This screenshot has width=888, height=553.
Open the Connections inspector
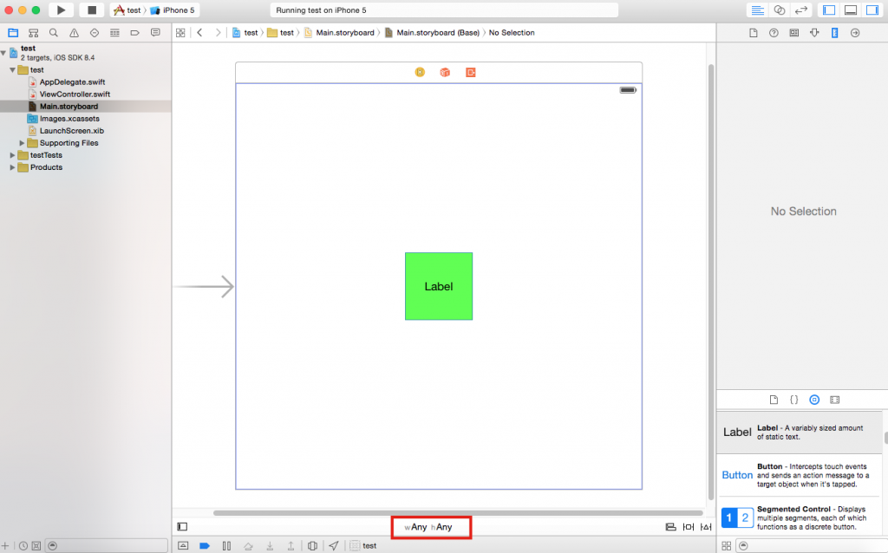pos(855,32)
